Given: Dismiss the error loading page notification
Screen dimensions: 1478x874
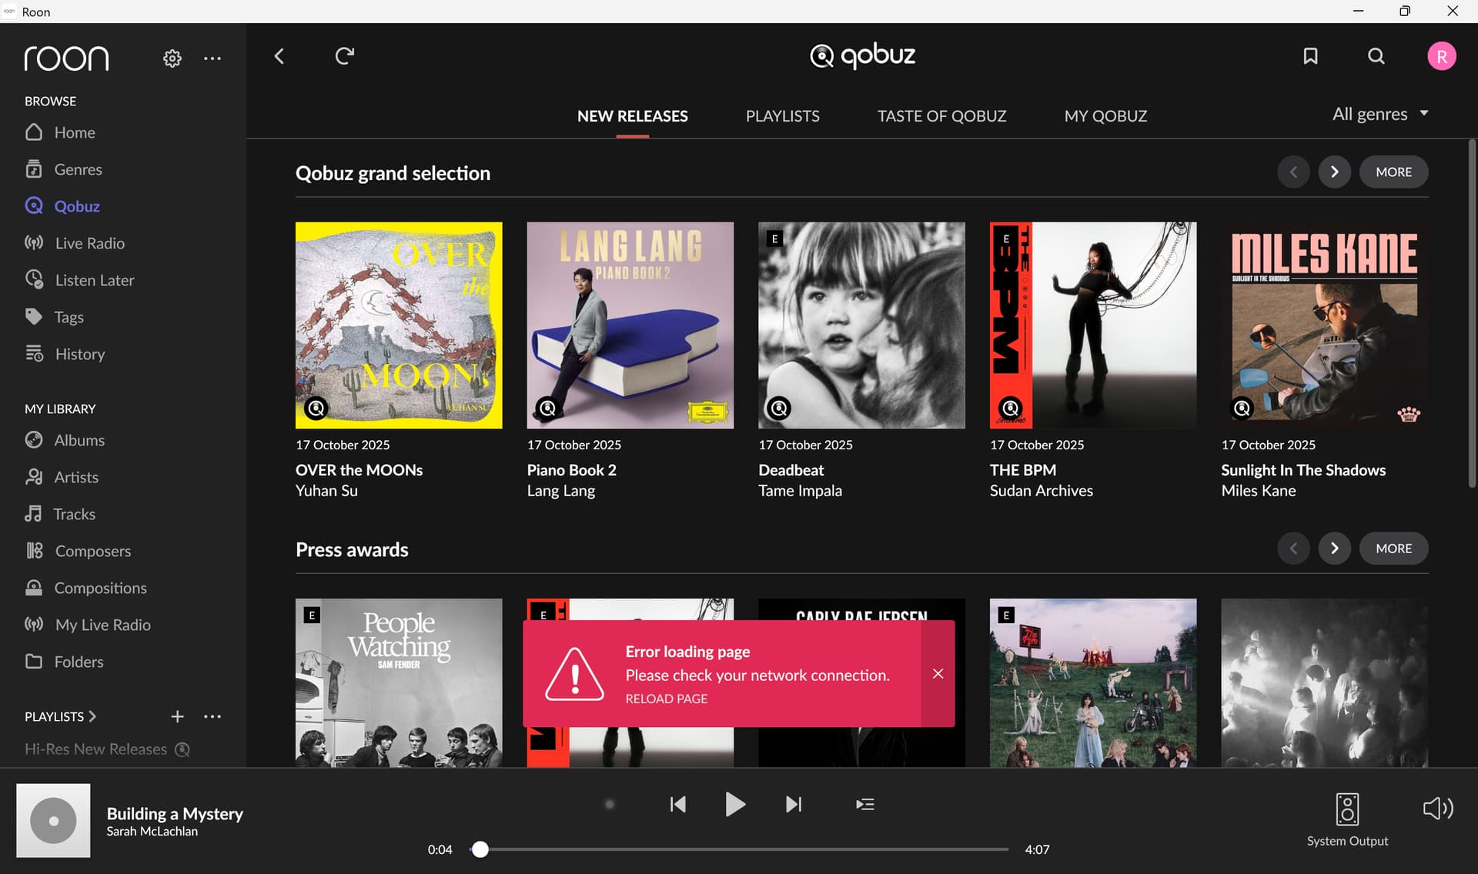Looking at the screenshot, I should [x=938, y=674].
